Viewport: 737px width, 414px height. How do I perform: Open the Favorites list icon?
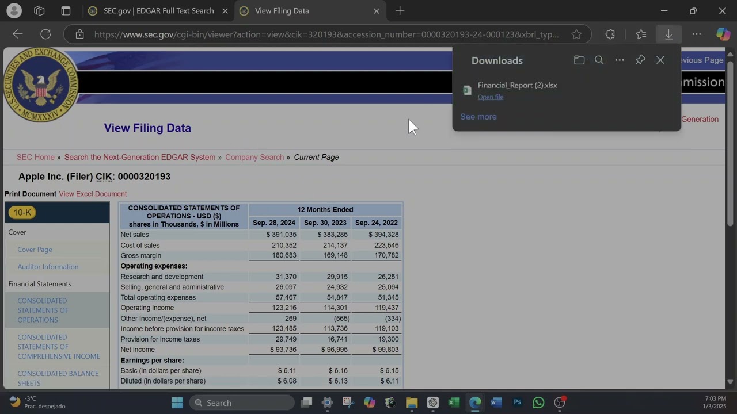641,34
